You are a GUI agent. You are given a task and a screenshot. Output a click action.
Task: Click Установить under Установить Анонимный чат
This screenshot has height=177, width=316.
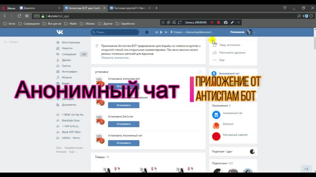pos(124,143)
